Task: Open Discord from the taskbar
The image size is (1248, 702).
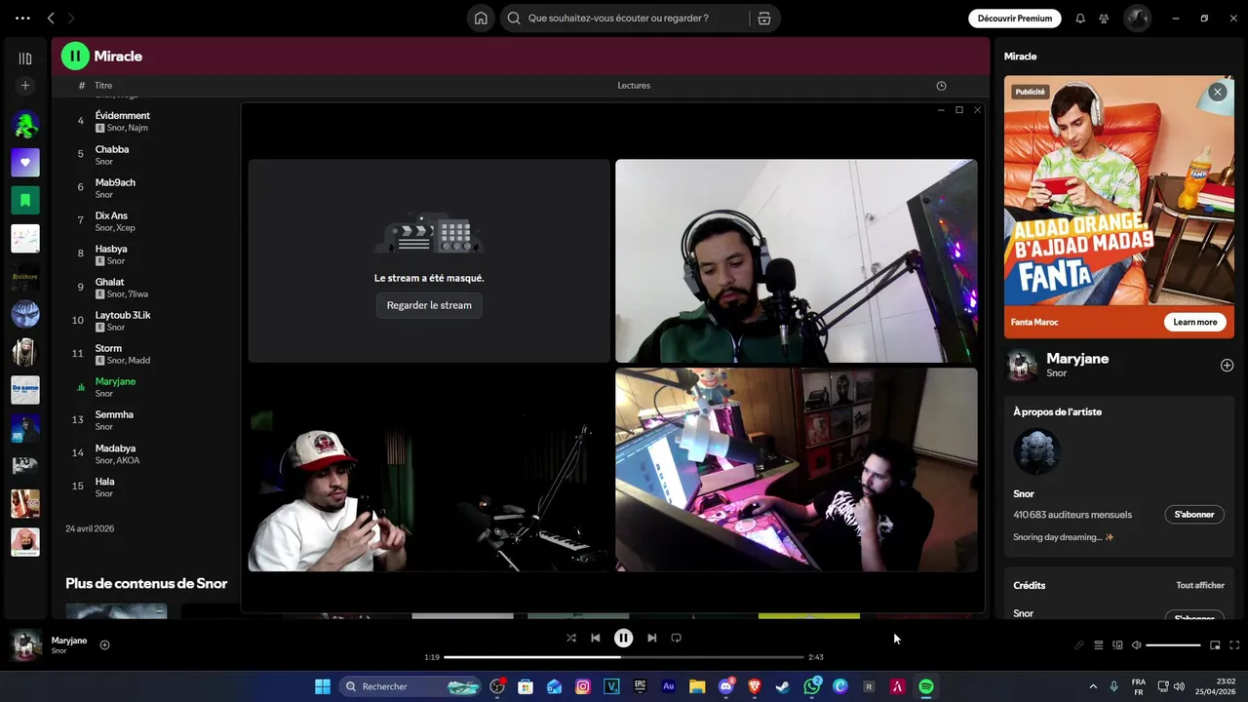Action: (726, 686)
